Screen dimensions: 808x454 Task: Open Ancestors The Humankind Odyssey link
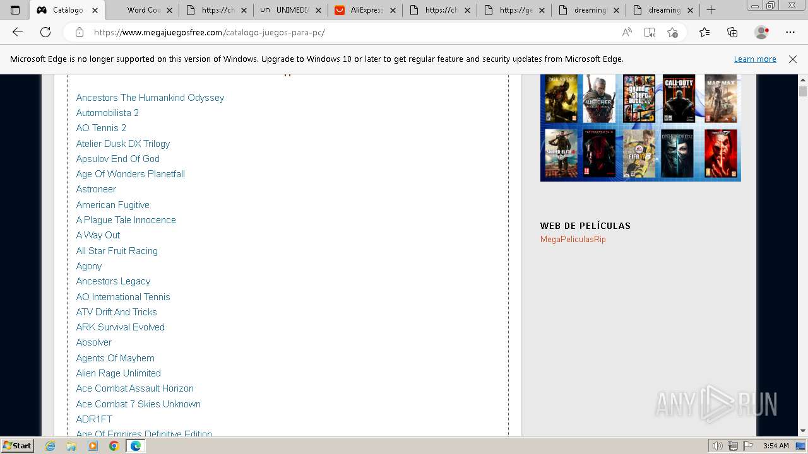click(150, 98)
